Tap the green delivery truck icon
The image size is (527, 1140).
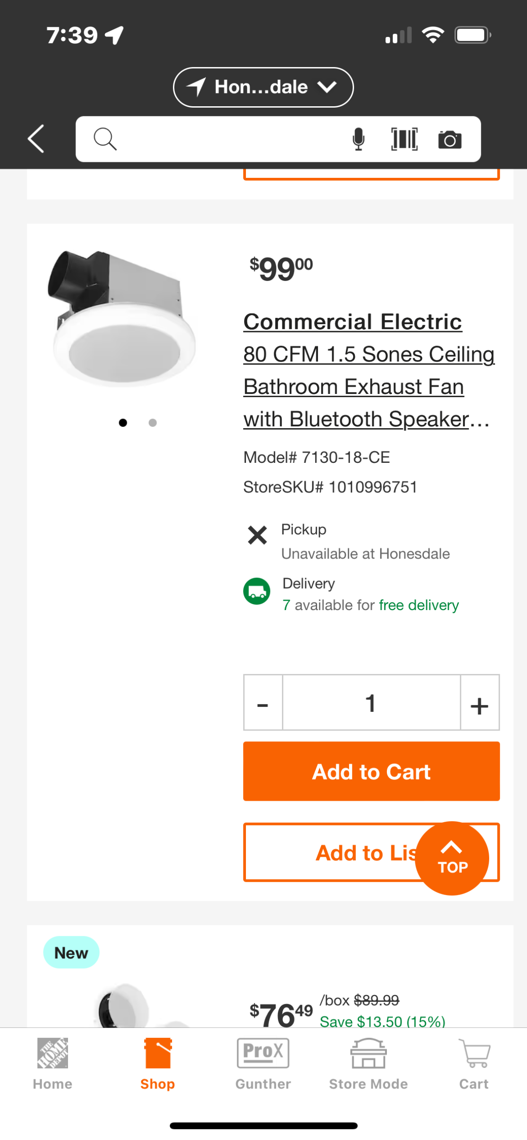click(x=257, y=591)
